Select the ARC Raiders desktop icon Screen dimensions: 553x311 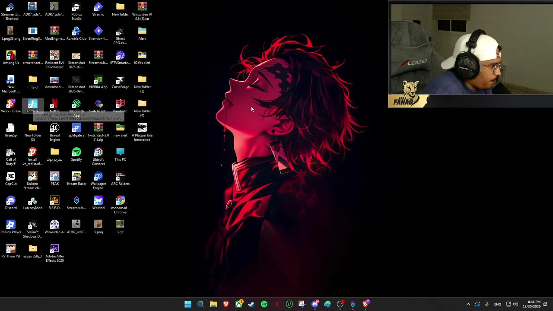tap(120, 179)
